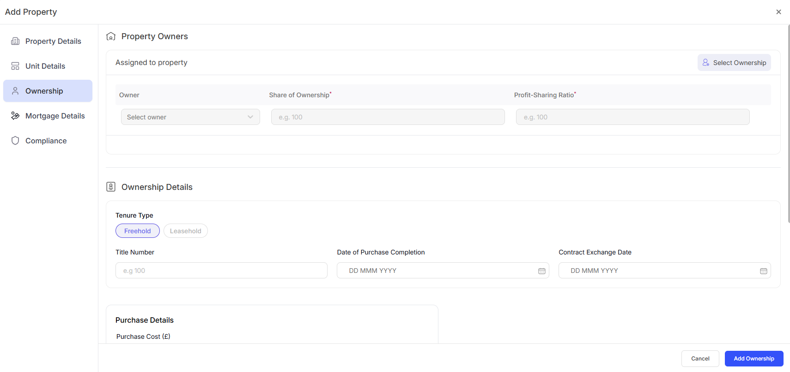The height and width of the screenshot is (372, 790).
Task: Click the Ownership person icon in sidebar
Action: pyautogui.click(x=15, y=91)
